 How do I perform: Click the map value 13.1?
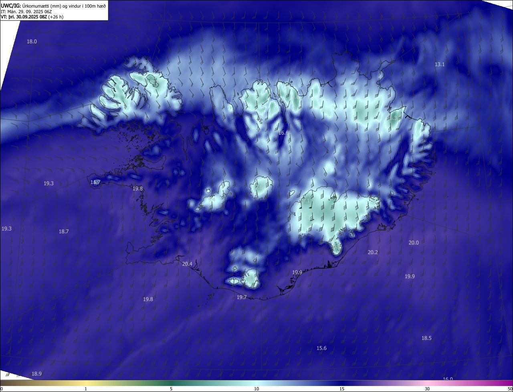pyautogui.click(x=440, y=65)
